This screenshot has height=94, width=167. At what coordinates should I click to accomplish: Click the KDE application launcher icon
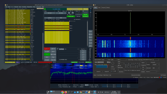(x=48, y=92)
